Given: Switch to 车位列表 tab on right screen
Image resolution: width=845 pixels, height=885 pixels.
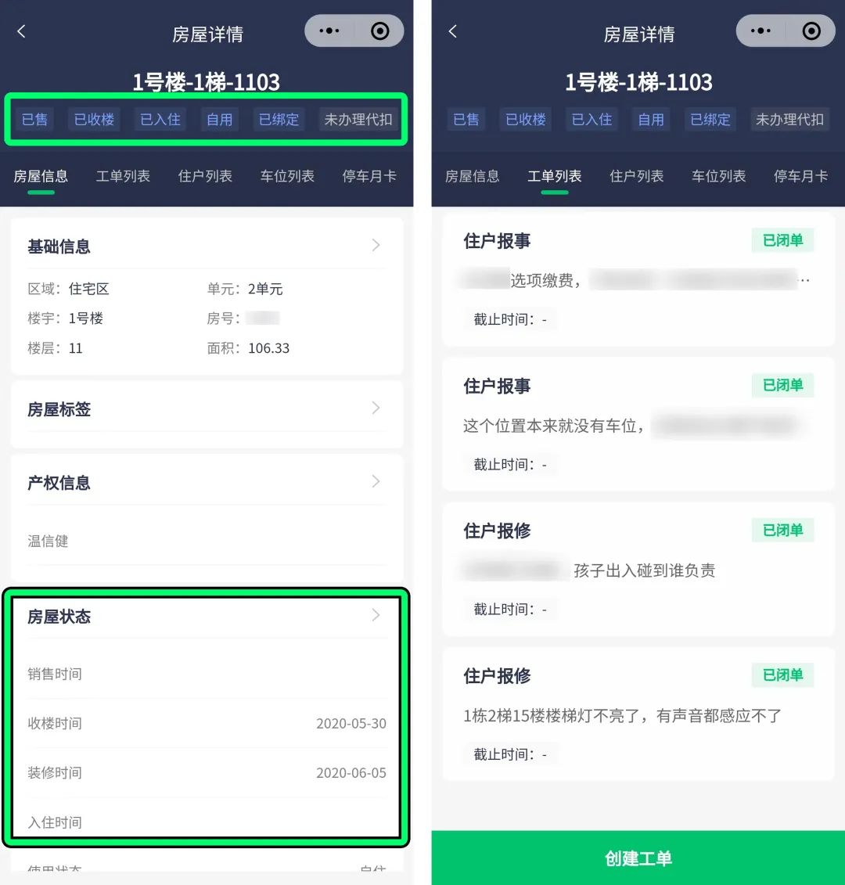Looking at the screenshot, I should (718, 176).
